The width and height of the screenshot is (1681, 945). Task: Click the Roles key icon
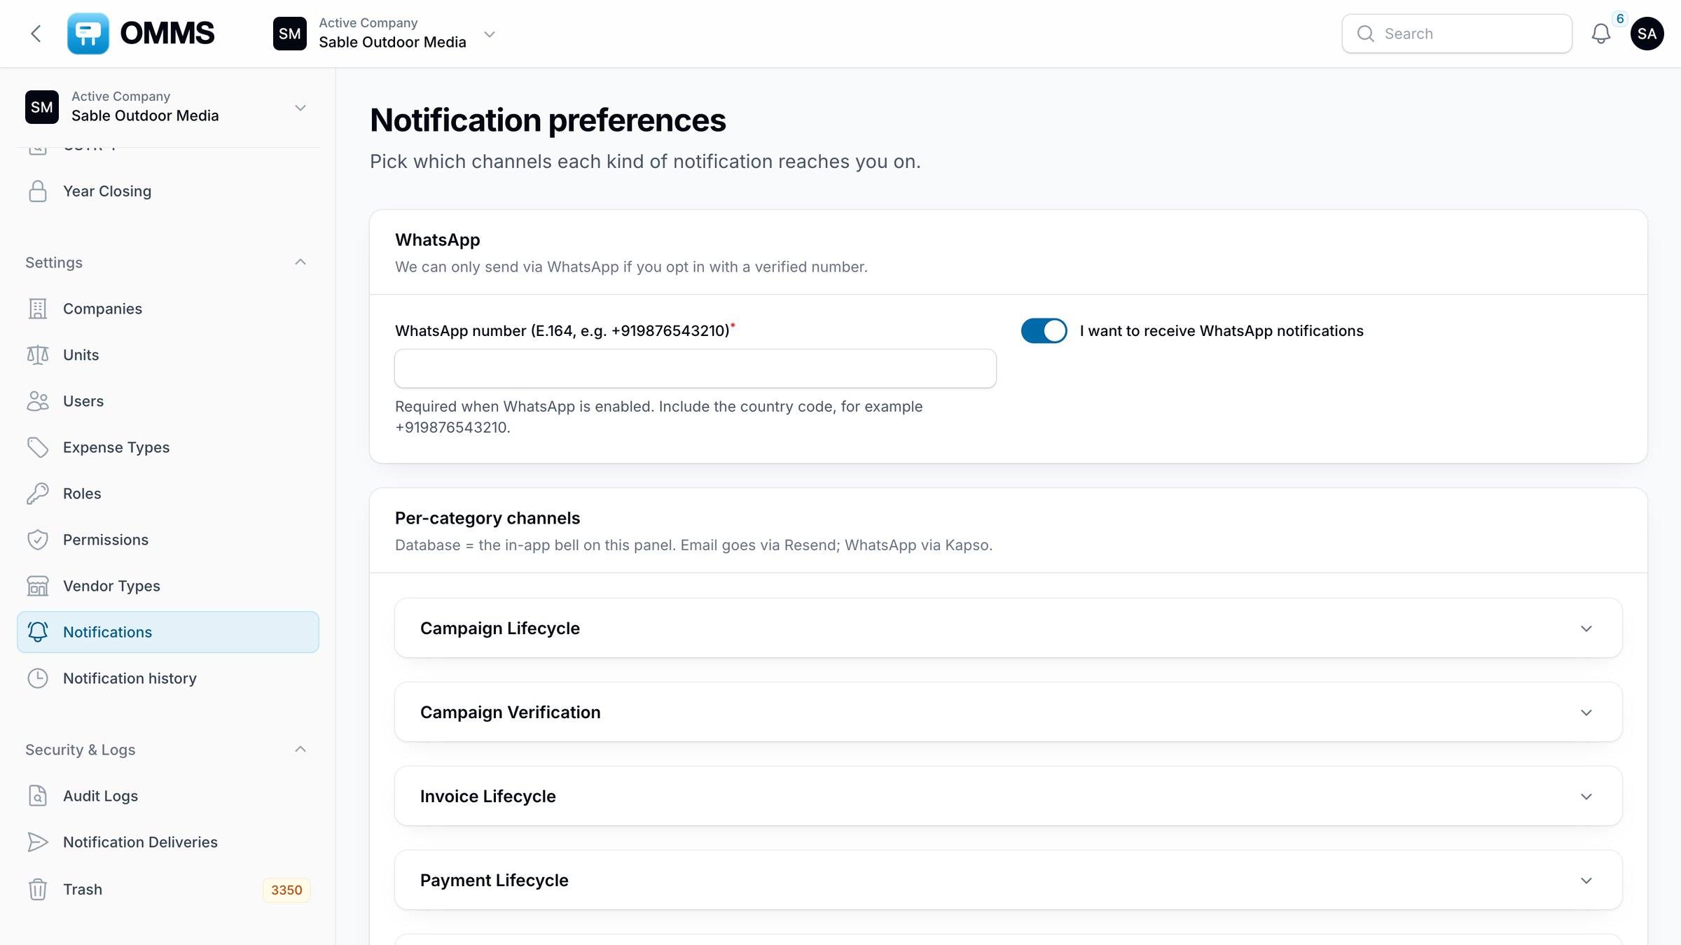click(x=38, y=493)
